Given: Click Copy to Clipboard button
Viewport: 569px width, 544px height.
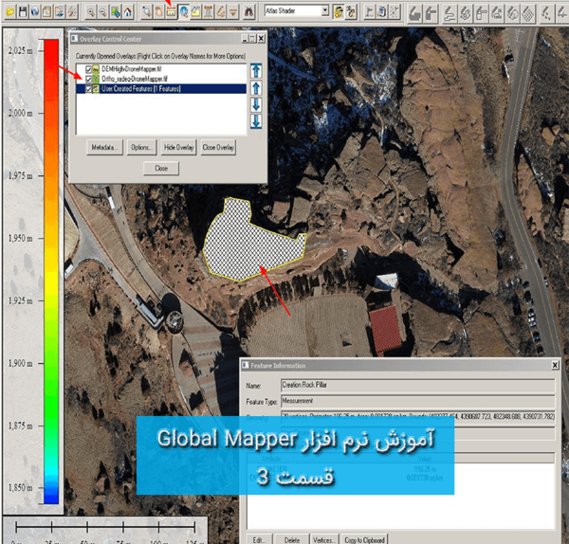Looking at the screenshot, I should (364, 539).
